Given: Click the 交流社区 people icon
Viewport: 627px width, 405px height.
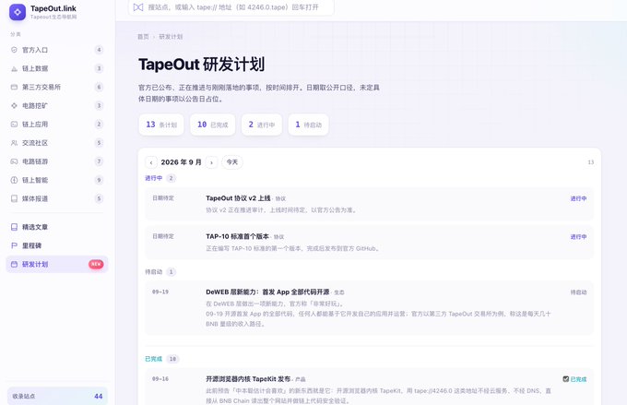Looking at the screenshot, I should (14, 143).
